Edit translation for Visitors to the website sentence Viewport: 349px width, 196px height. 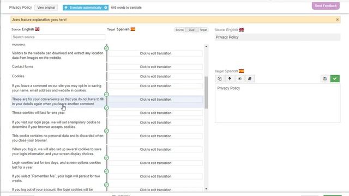tap(155, 53)
